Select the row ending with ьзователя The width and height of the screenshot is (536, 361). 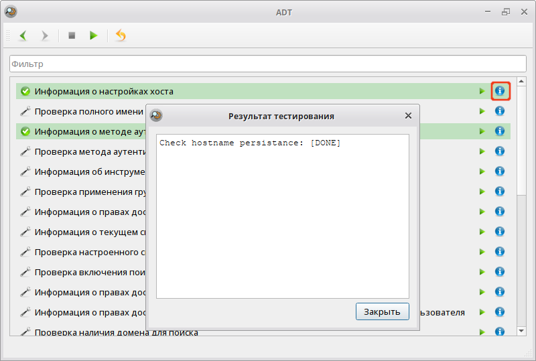pyautogui.click(x=263, y=312)
